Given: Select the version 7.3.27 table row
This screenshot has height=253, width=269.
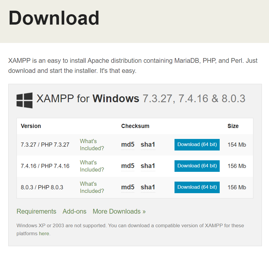Looking at the screenshot, I should pyautogui.click(x=45, y=145).
